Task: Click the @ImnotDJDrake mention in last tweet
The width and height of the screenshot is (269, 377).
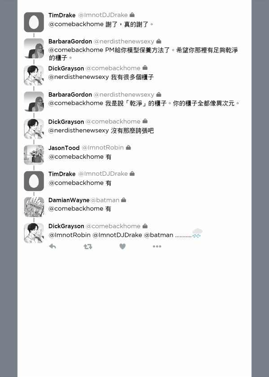Action: [x=117, y=235]
